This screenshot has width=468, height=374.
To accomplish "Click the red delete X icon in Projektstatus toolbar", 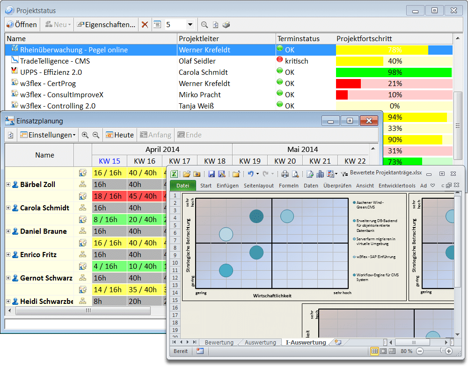I will [145, 25].
